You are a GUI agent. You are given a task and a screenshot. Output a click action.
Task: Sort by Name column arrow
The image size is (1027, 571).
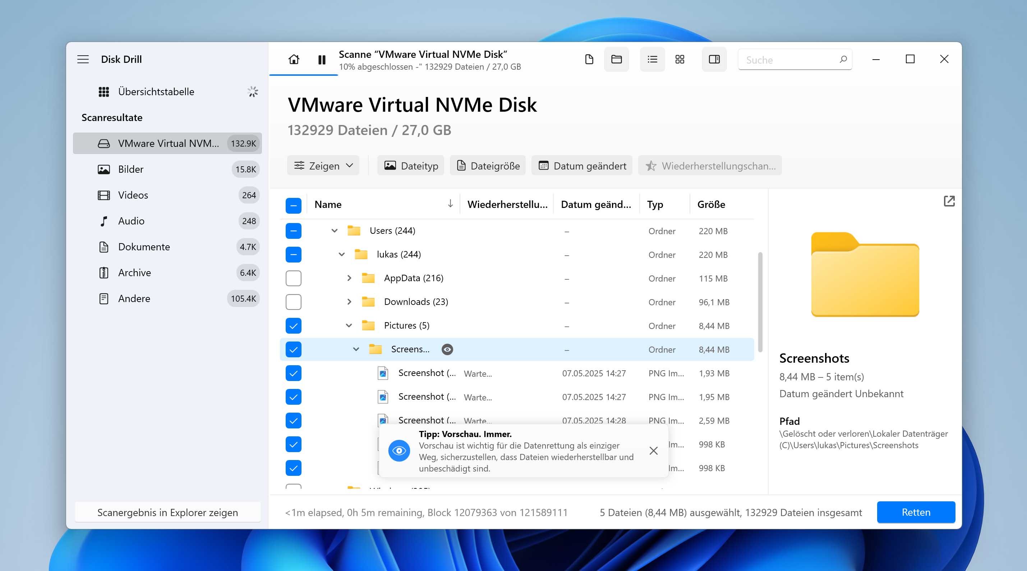[x=450, y=204]
